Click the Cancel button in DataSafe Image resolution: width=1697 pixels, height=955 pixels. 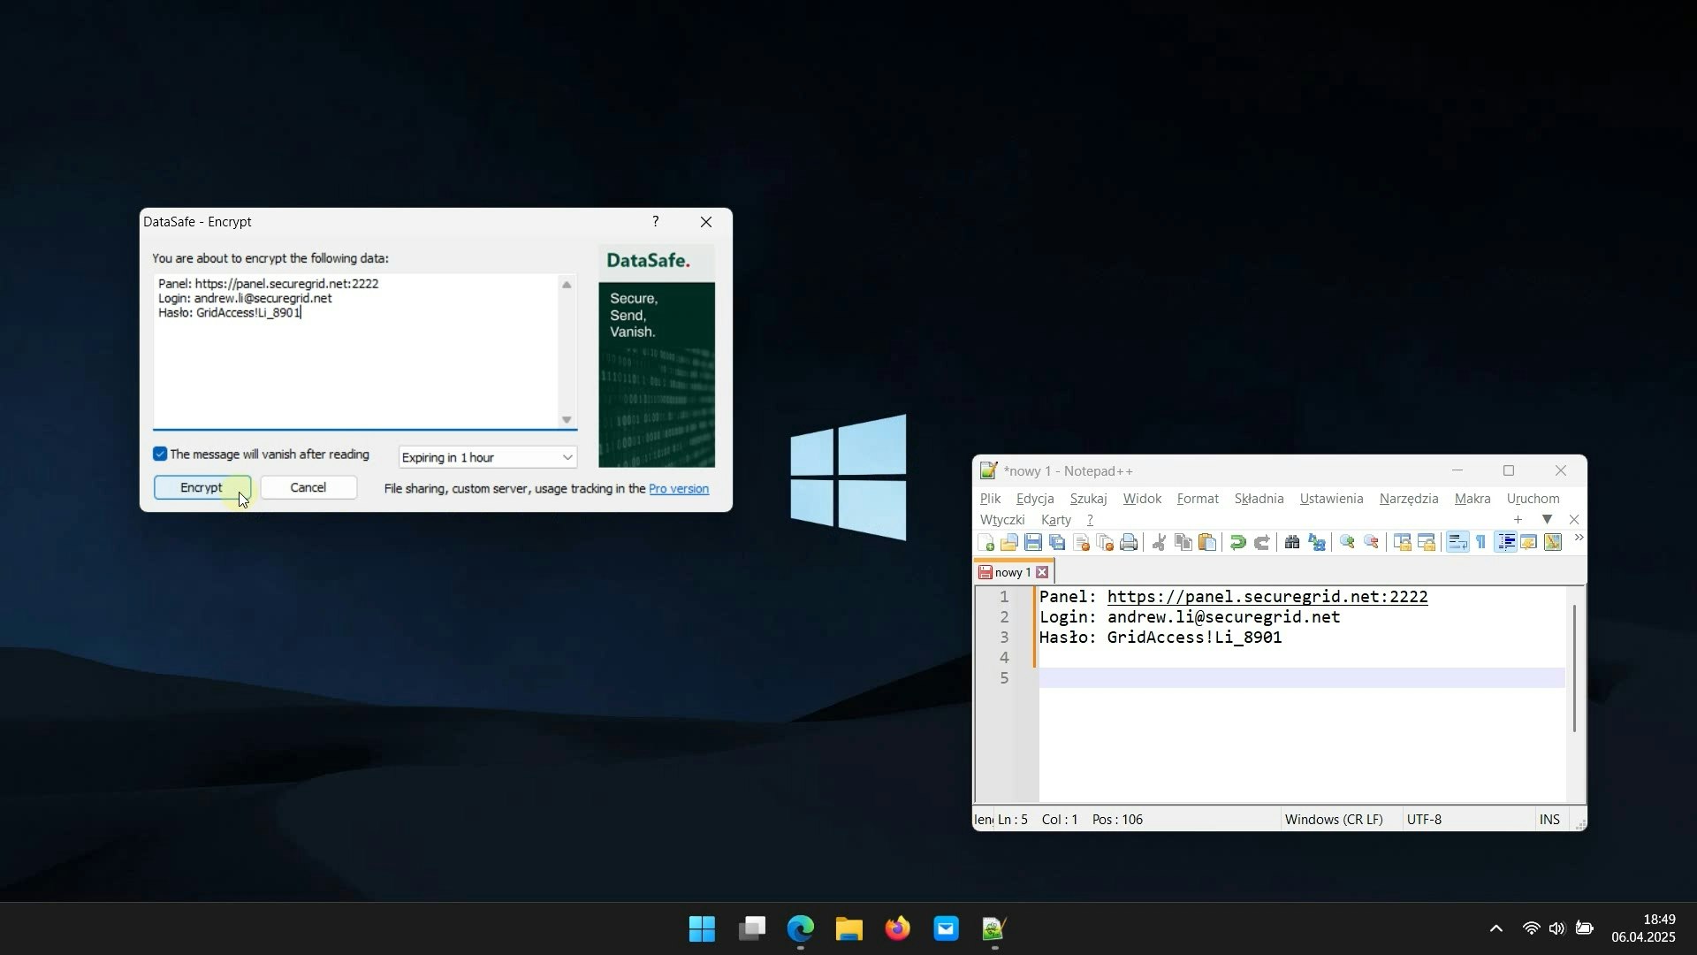point(308,488)
